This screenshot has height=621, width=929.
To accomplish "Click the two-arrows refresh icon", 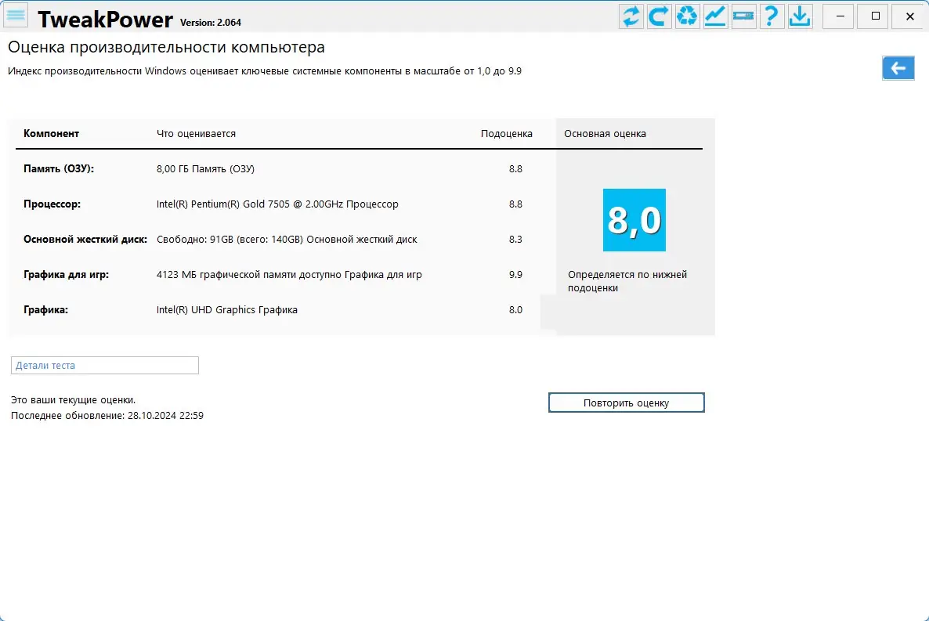I will click(631, 16).
